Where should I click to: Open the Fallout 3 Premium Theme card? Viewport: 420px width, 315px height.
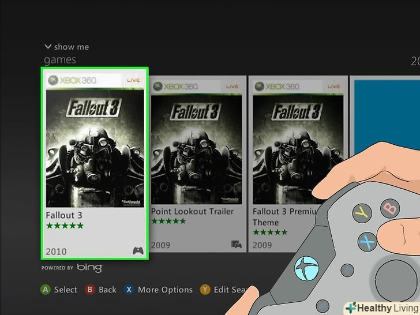[298, 164]
